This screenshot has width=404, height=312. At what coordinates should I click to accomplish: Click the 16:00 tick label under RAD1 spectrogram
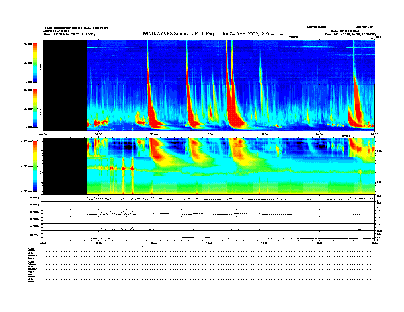point(264,134)
